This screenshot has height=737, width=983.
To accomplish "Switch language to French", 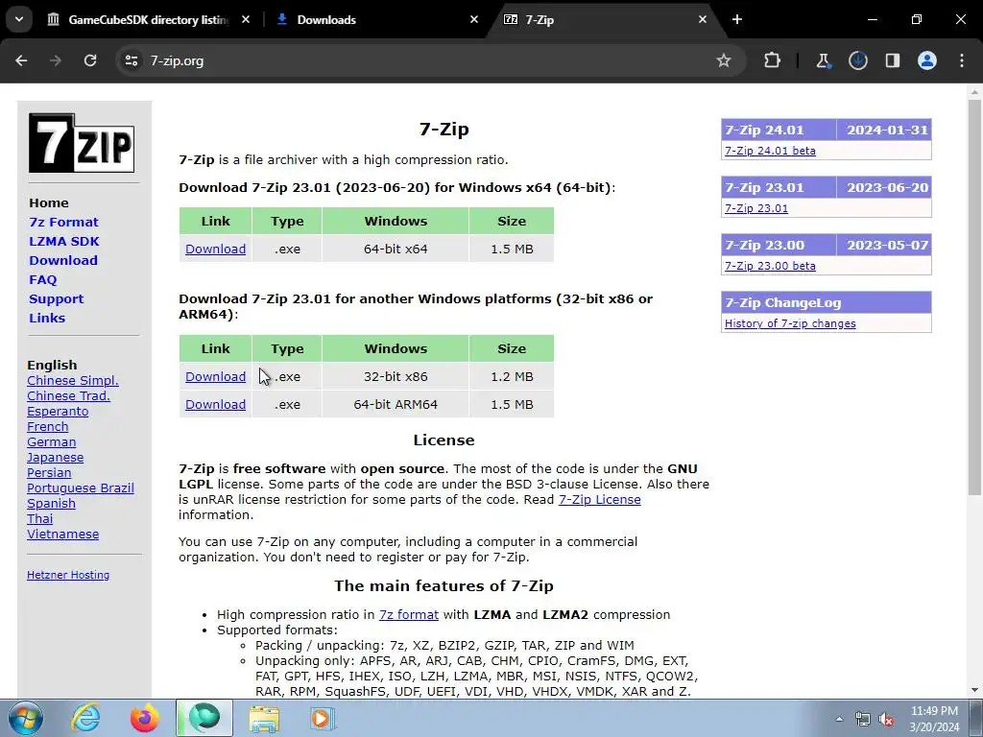I will point(48,427).
